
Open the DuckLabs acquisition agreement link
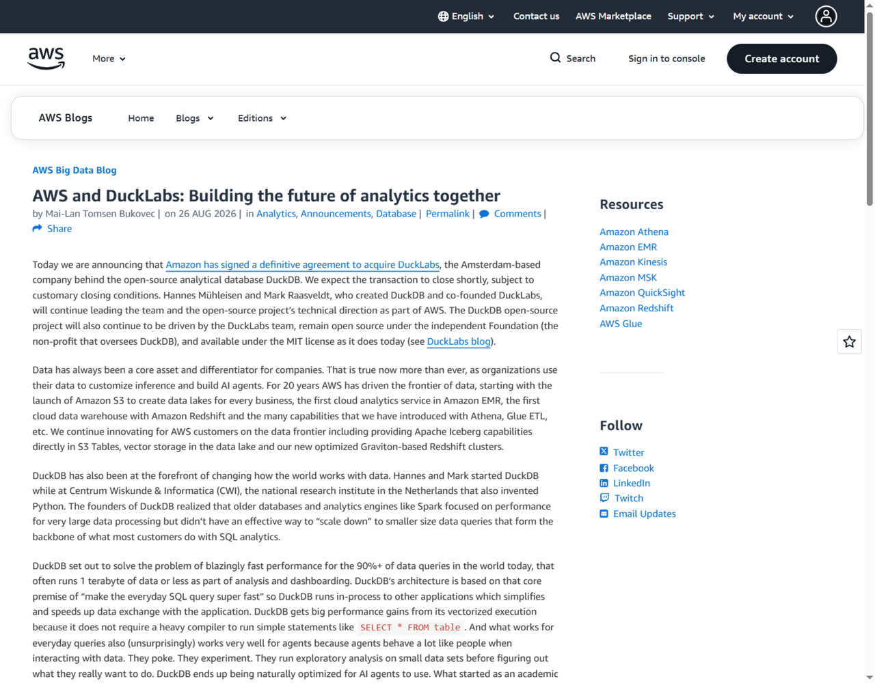click(302, 264)
